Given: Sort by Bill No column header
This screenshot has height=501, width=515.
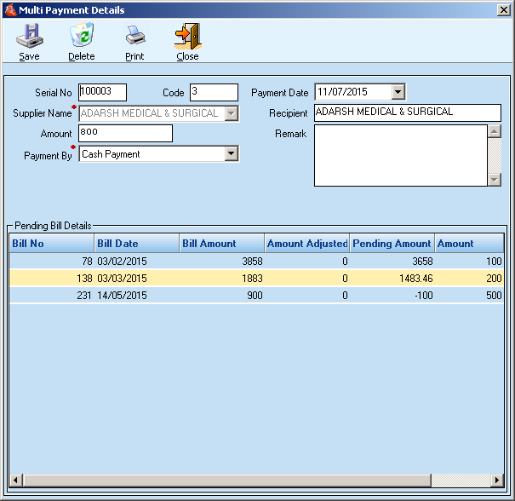Looking at the screenshot, I should point(51,244).
